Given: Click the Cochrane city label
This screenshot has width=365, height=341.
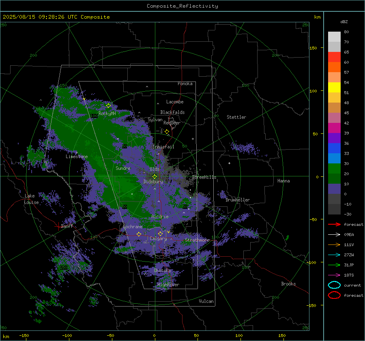Looking at the screenshot, I should 133,227.
